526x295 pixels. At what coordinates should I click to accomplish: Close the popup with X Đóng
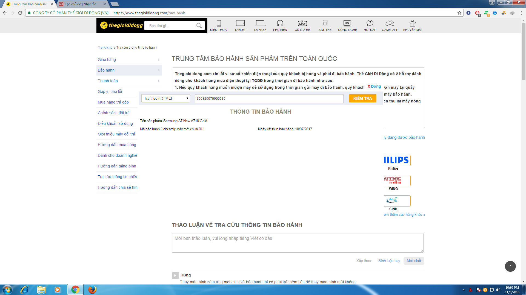pyautogui.click(x=374, y=86)
